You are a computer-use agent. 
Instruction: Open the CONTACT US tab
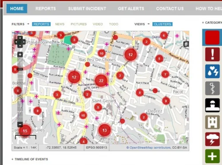tap(170, 8)
